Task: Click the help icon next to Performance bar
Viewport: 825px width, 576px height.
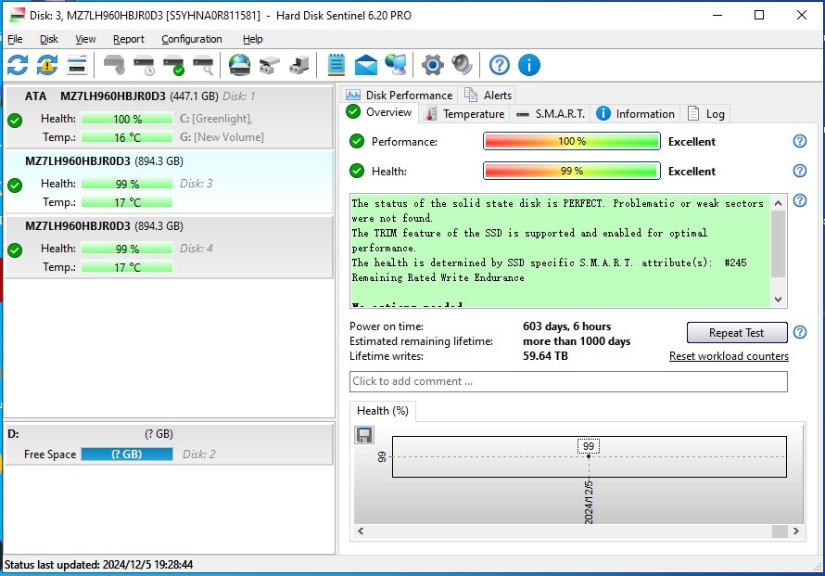Action: pyautogui.click(x=800, y=141)
